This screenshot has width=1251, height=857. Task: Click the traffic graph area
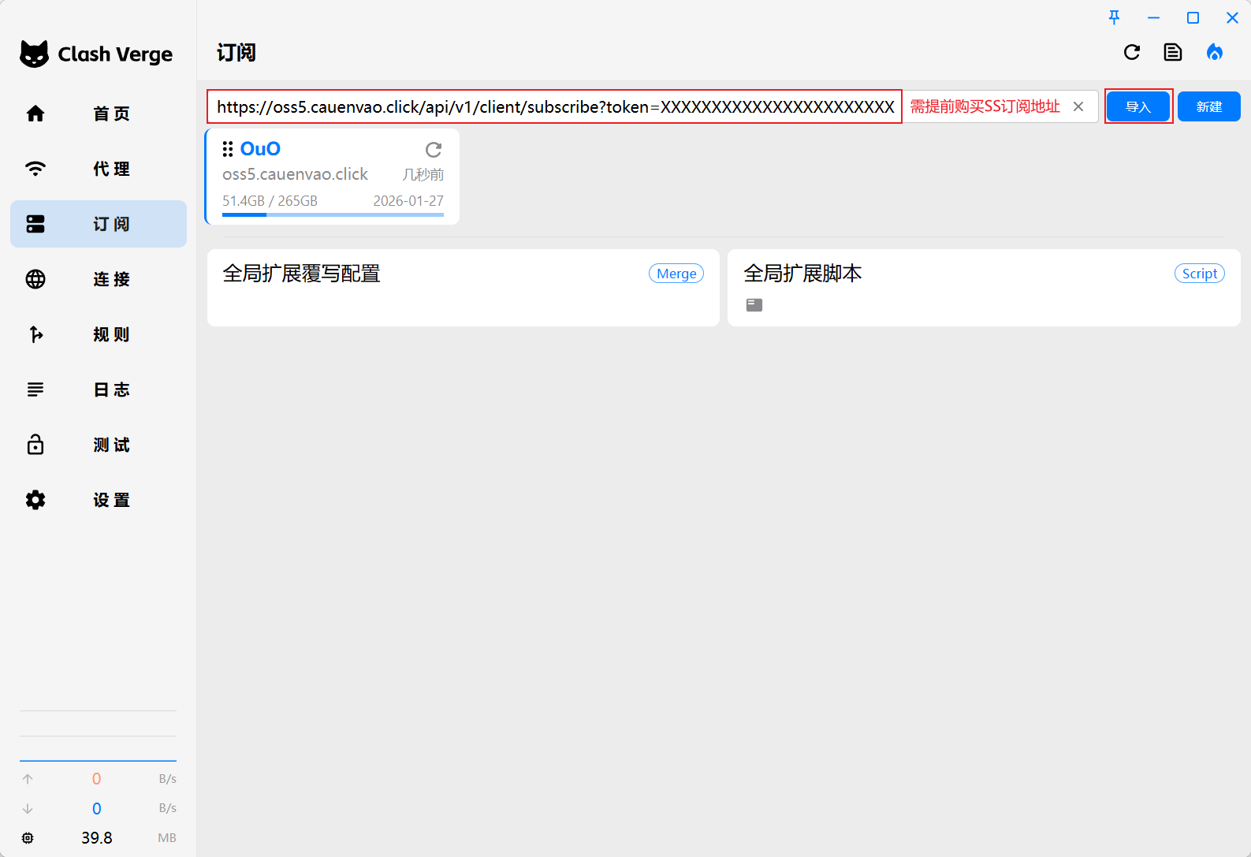pos(98,736)
